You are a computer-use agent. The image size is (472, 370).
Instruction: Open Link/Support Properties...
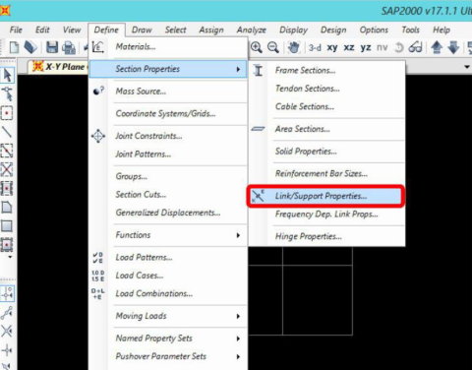click(326, 196)
